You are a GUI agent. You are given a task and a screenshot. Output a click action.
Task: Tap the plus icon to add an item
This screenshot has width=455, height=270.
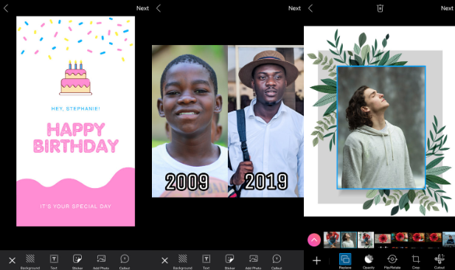point(316,260)
